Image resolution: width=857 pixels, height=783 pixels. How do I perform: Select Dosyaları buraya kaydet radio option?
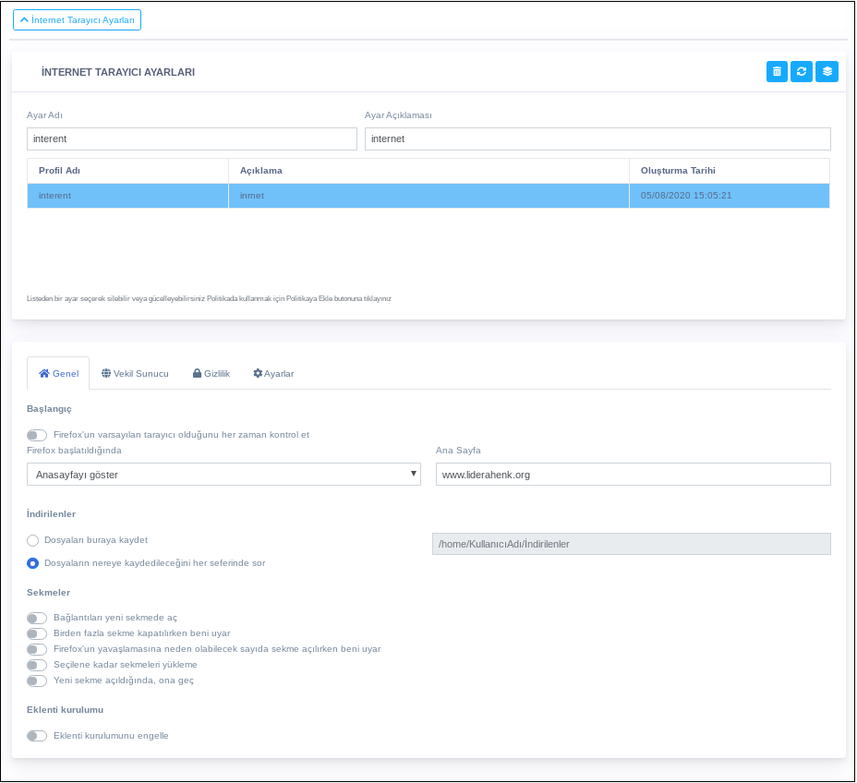pos(33,540)
